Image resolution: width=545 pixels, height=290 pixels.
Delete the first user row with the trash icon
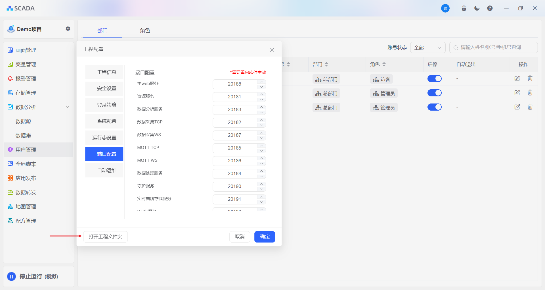click(530, 78)
